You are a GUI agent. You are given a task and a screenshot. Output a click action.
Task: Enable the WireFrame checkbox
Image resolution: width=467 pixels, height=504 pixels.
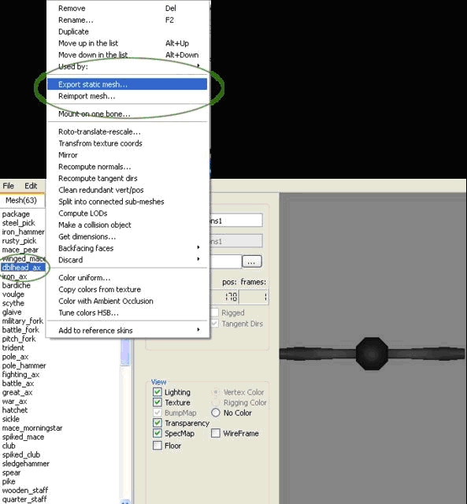click(215, 433)
